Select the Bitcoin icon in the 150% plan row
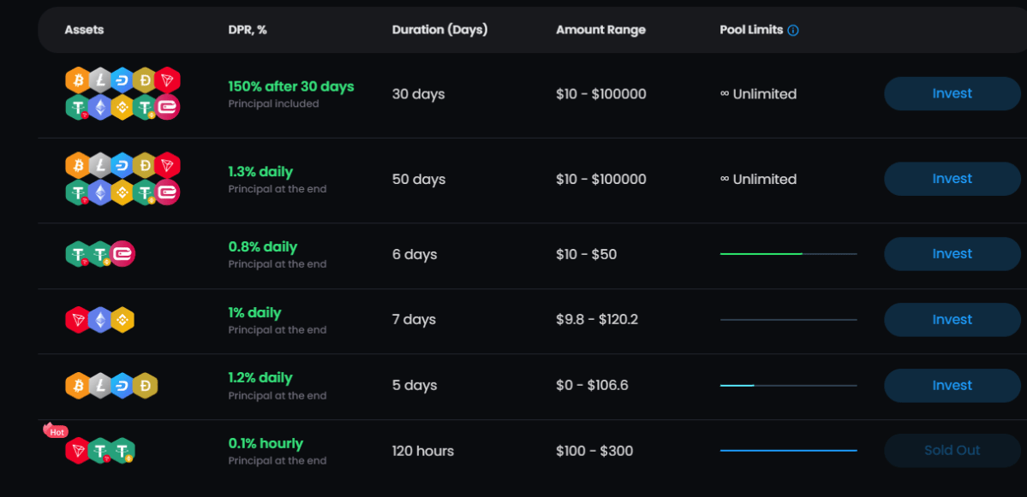This screenshot has width=1027, height=497. 79,80
